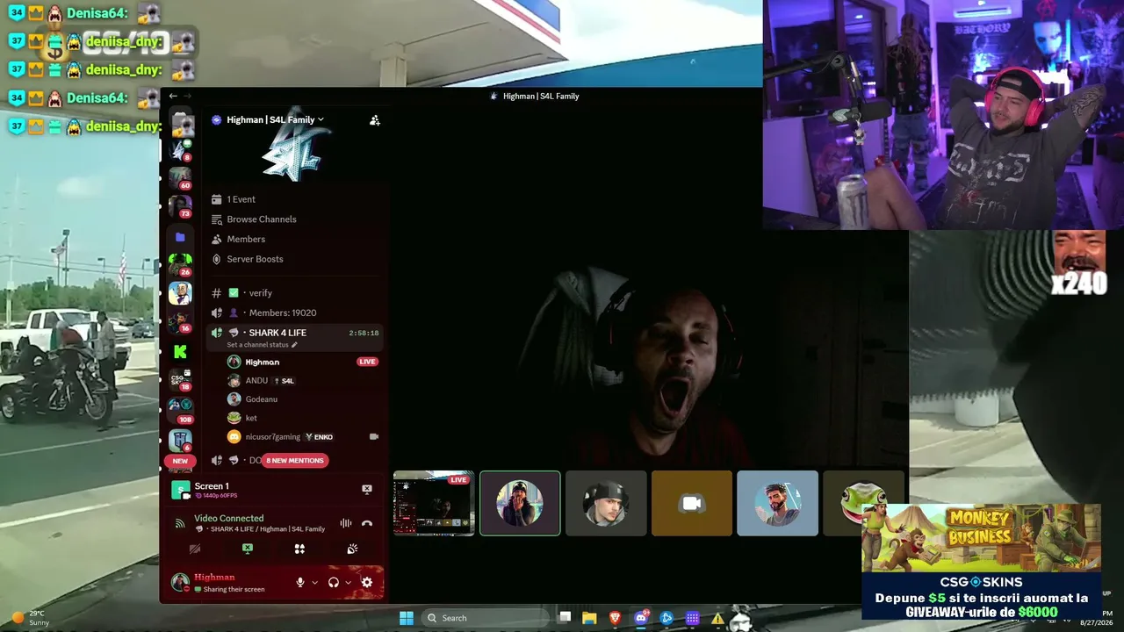
Task: Open the invite people icon
Action: point(375,120)
